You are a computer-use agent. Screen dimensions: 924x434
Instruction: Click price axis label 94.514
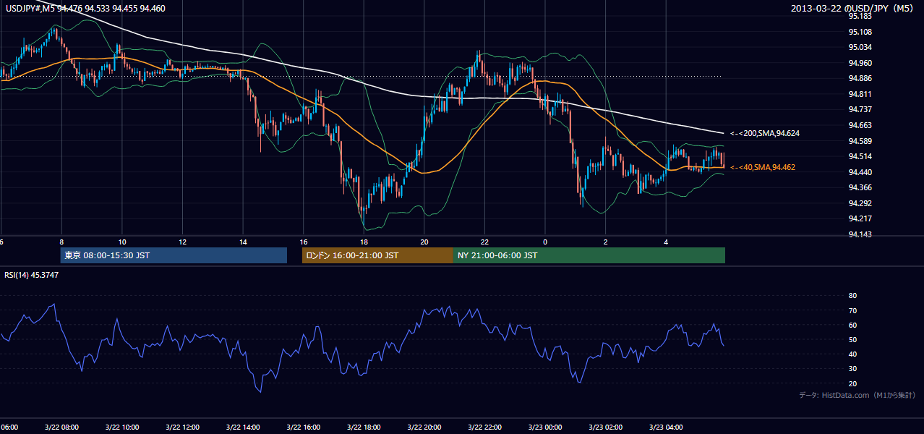860,156
